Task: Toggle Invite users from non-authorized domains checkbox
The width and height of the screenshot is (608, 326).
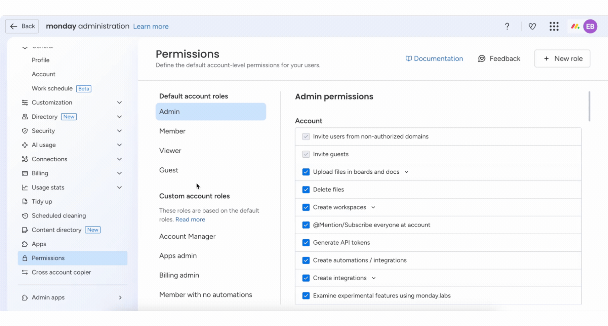Action: click(x=306, y=136)
